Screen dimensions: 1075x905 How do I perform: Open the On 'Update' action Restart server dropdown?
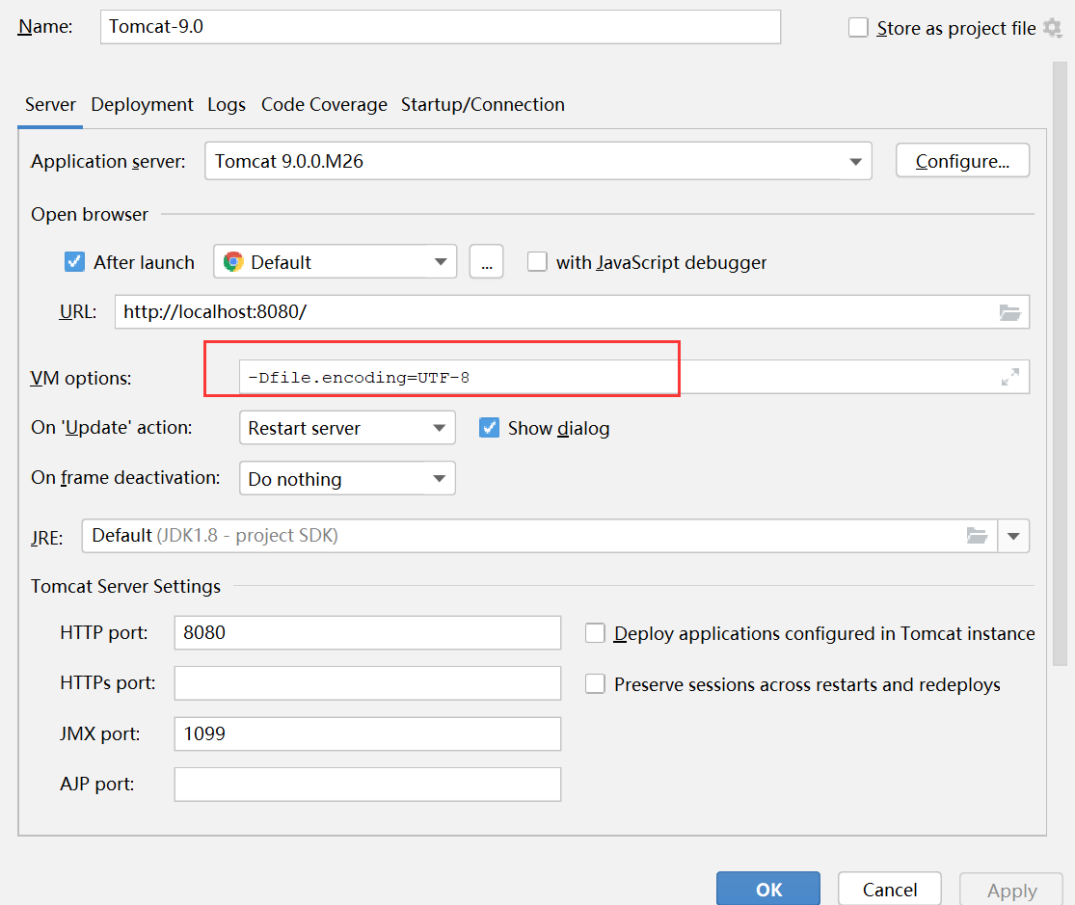click(347, 428)
